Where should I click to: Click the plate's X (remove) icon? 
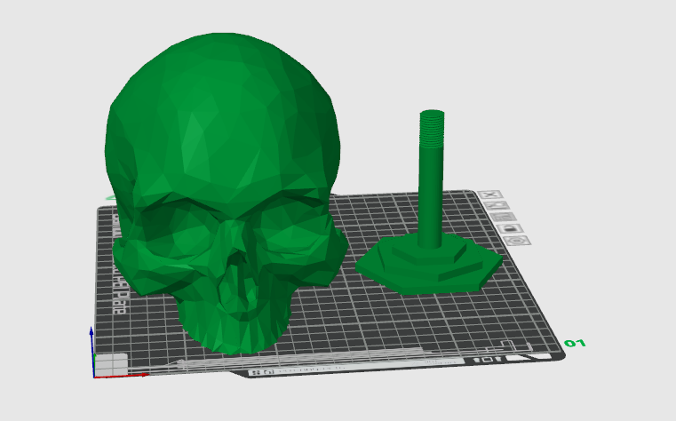[489, 195]
